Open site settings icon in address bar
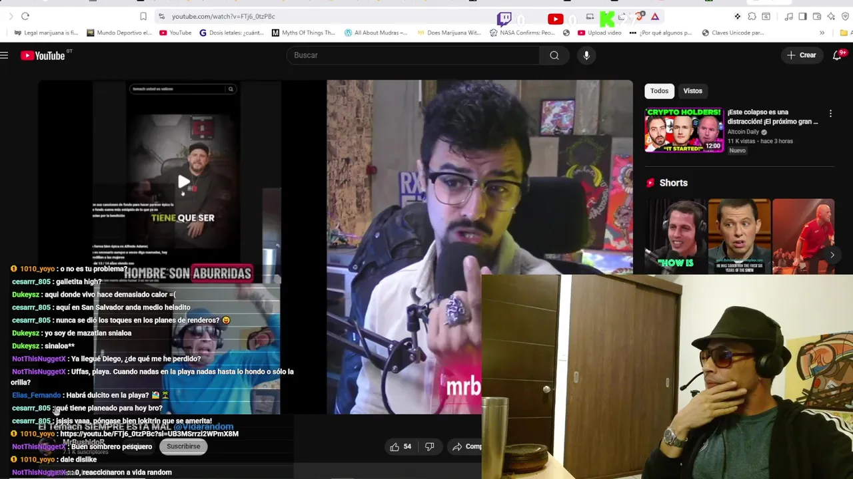This screenshot has width=853, height=479. click(x=161, y=16)
